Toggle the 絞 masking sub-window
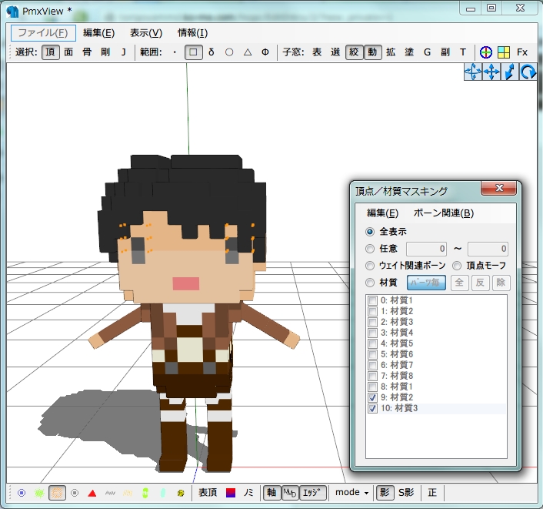Viewport: 543px width, 509px height. click(x=354, y=52)
